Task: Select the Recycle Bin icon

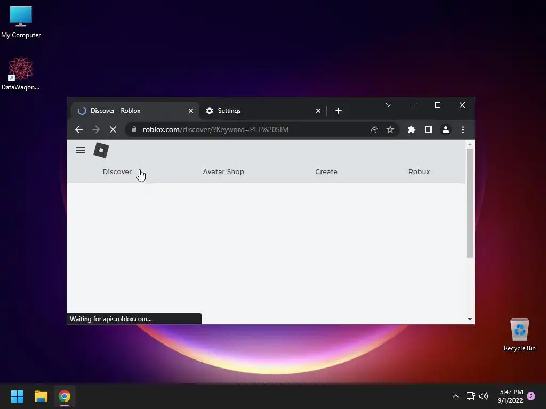Action: (520, 335)
